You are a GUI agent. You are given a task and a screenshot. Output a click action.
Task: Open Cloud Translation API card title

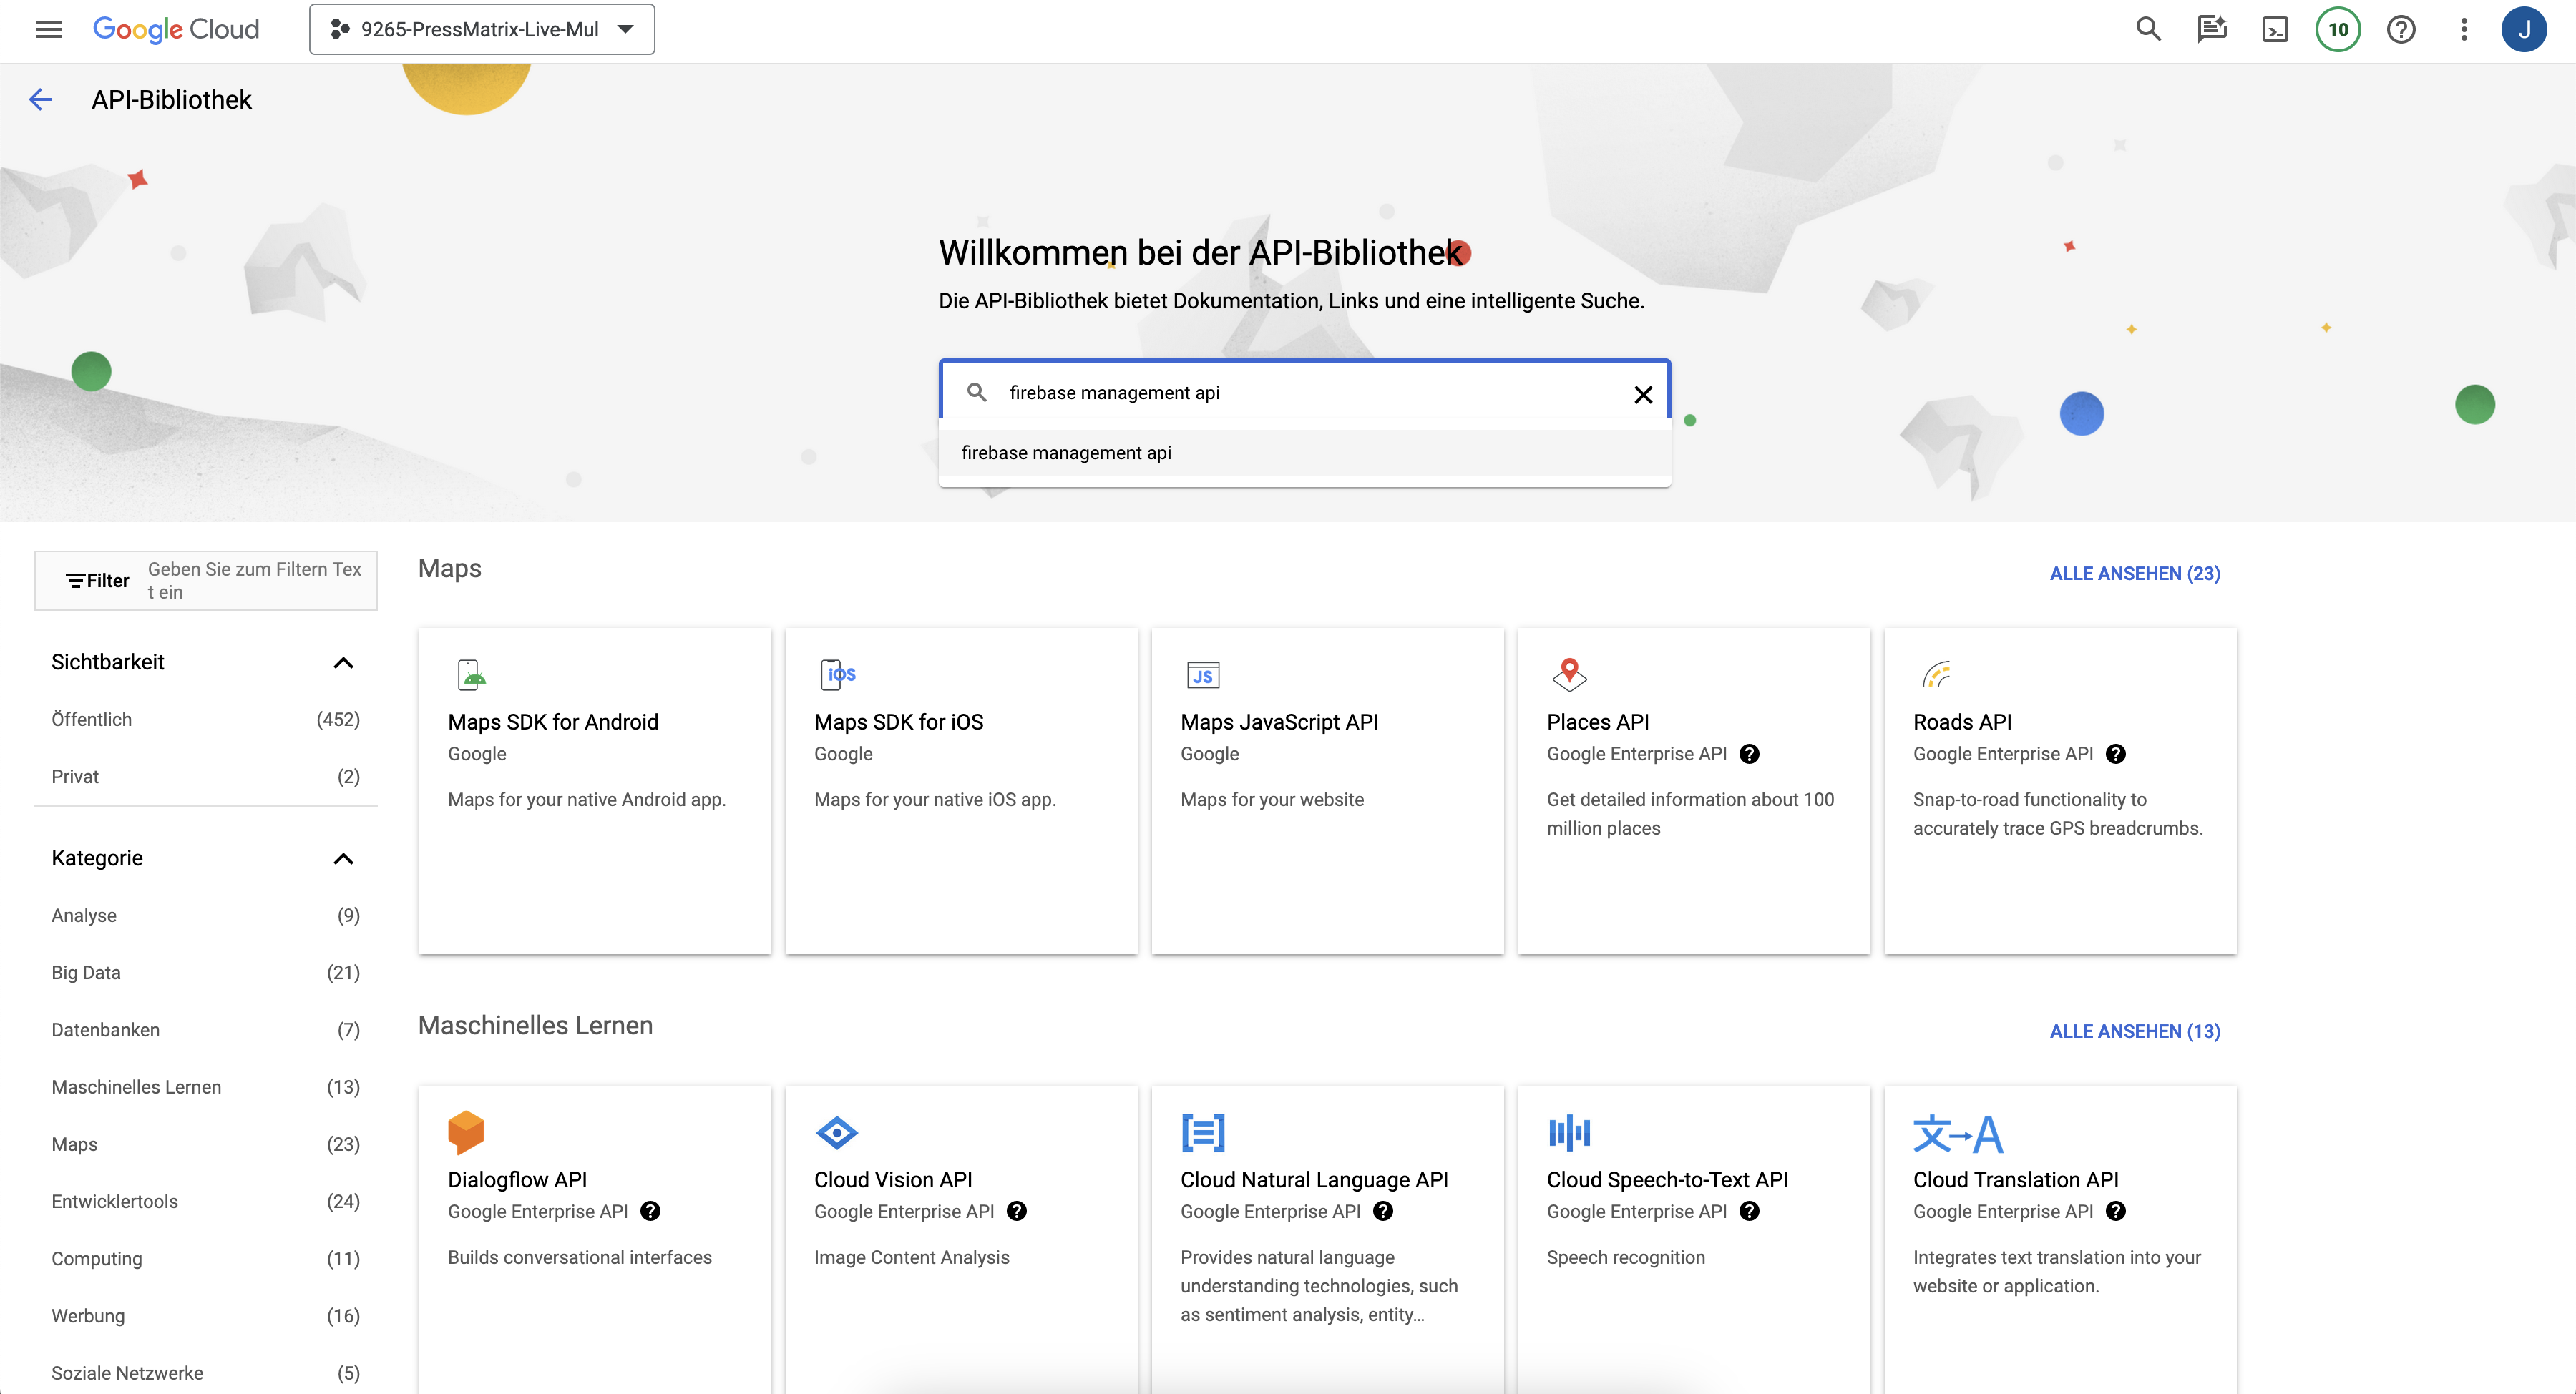2015,1179
